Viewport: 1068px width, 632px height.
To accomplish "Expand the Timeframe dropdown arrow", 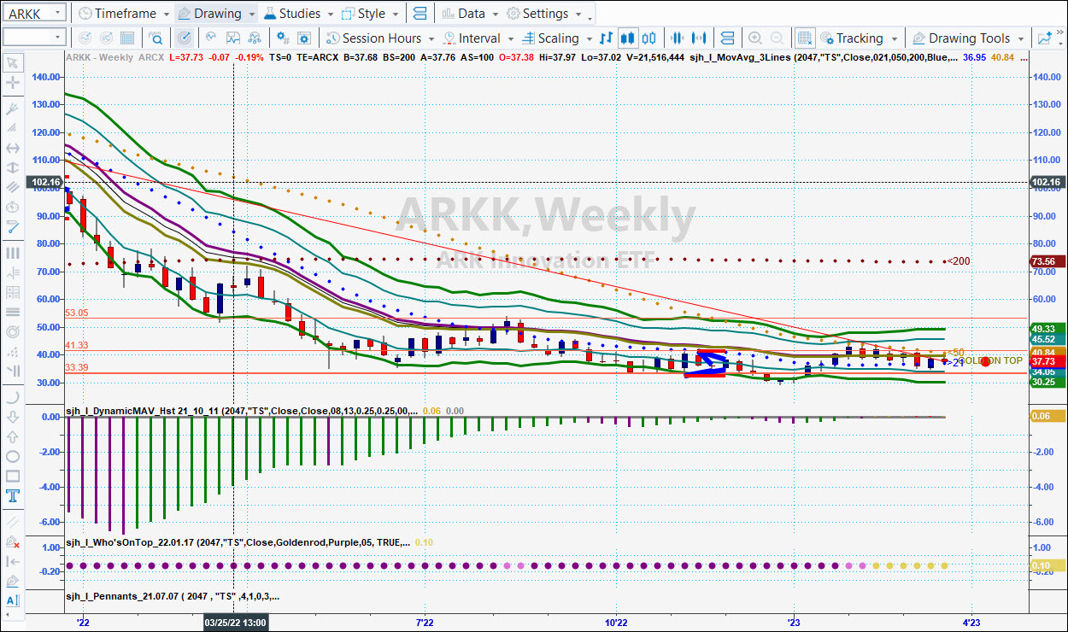I will tap(166, 15).
